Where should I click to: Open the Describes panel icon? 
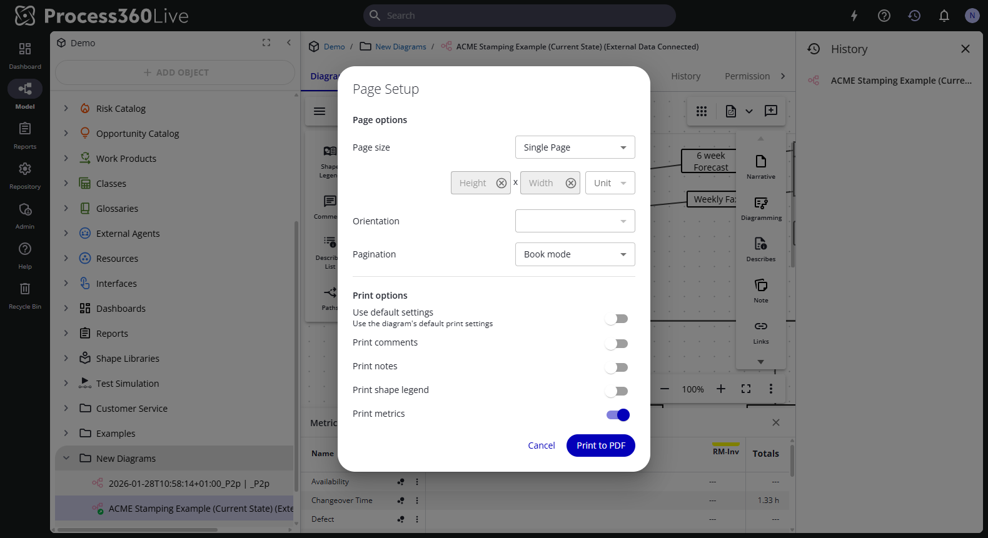coord(761,249)
